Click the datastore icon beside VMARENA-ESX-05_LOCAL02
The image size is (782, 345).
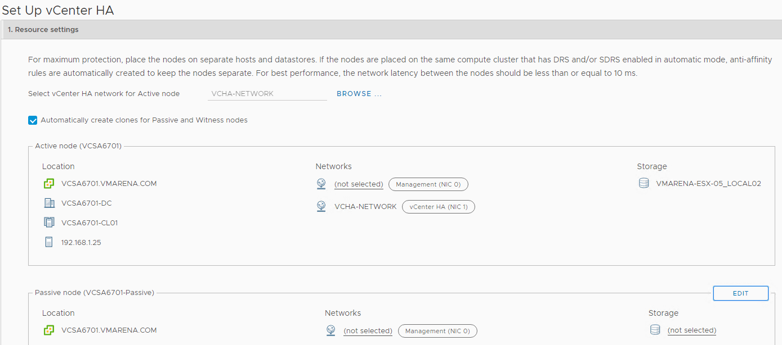pos(644,183)
